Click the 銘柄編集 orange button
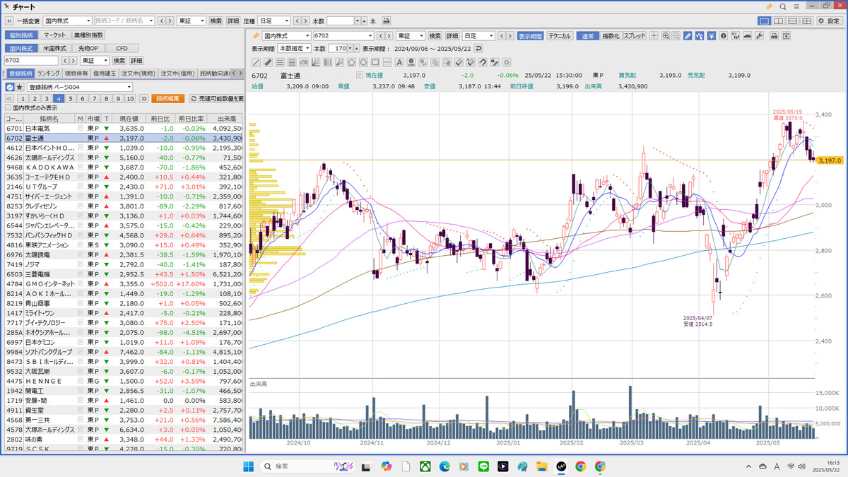 pyautogui.click(x=168, y=98)
